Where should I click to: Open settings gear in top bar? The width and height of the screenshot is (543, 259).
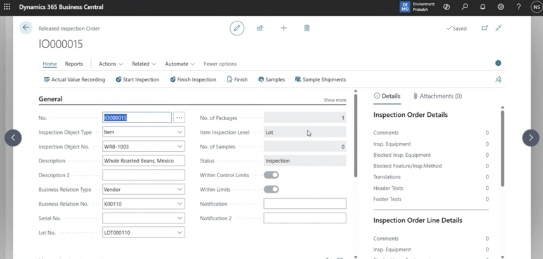point(500,7)
